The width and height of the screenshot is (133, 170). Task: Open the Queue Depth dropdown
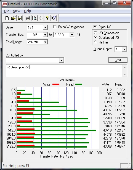point(124,49)
